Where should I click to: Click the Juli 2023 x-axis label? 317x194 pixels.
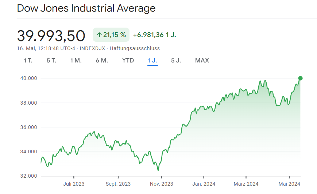74,184
